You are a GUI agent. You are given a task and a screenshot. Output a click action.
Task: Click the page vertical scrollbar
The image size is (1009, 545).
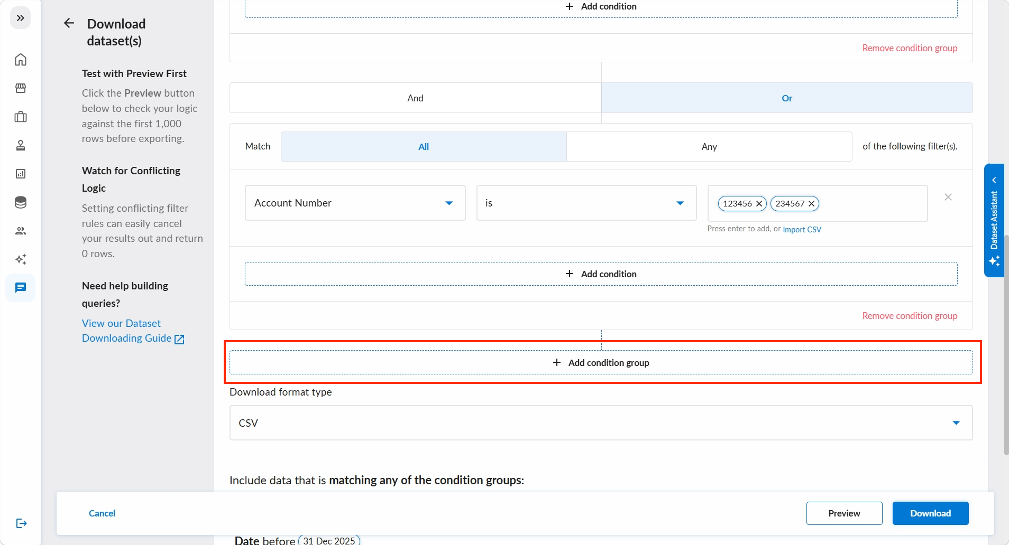(x=1006, y=345)
